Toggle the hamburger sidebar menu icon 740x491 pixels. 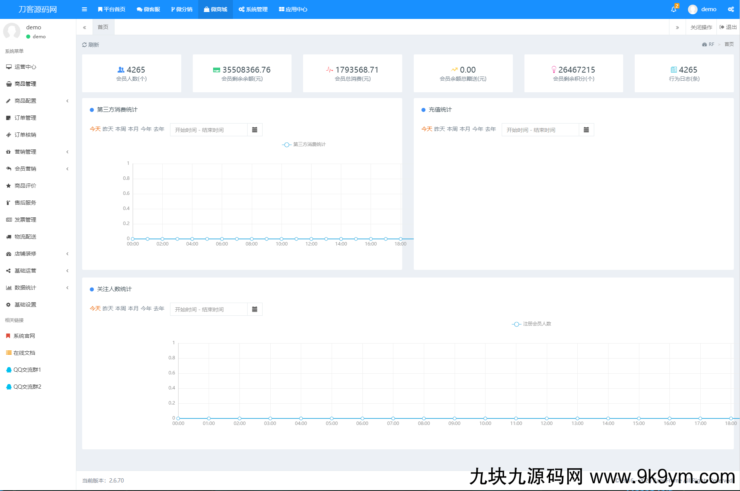(84, 9)
